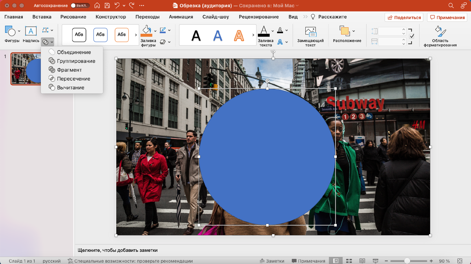This screenshot has width=471, height=264.
Task: Open the Анимация ribbon tab
Action: [181, 17]
